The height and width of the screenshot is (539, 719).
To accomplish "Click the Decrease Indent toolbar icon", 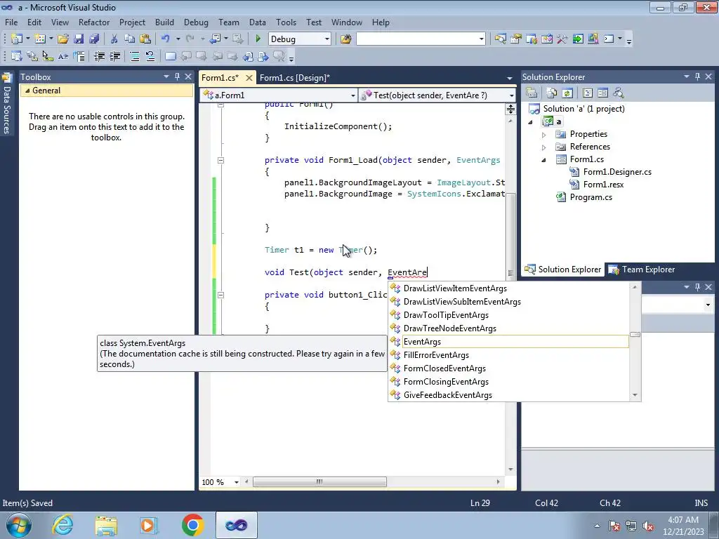I will pos(99,56).
